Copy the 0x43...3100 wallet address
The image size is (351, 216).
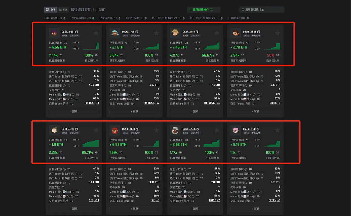137,129
